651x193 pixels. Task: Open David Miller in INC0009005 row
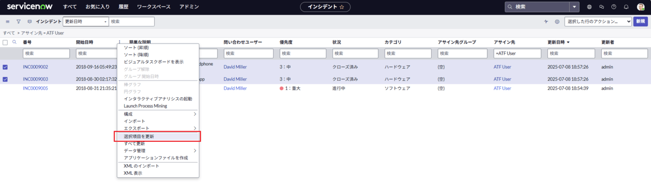tap(235, 88)
